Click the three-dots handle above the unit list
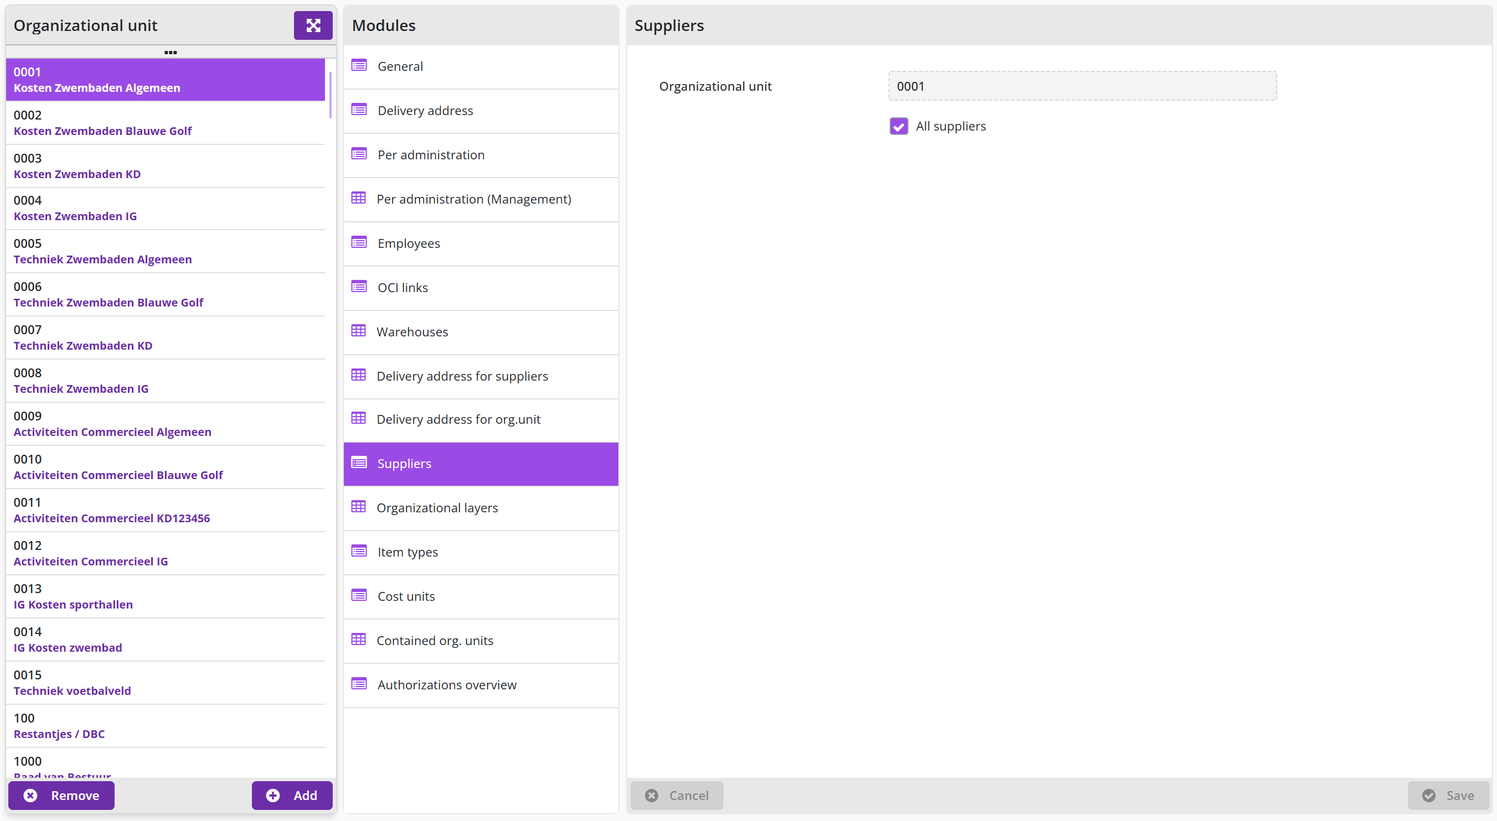 pos(171,52)
